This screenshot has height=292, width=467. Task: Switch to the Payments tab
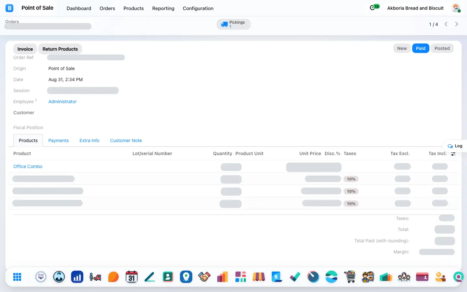58,140
